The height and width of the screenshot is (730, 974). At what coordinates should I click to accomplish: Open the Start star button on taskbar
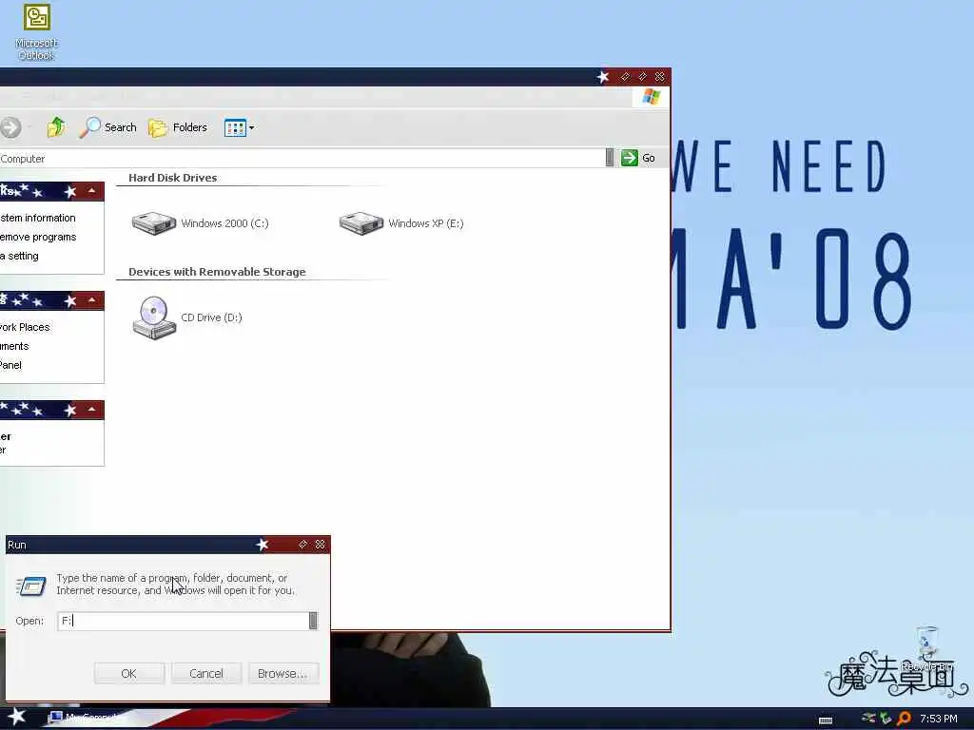pos(17,717)
